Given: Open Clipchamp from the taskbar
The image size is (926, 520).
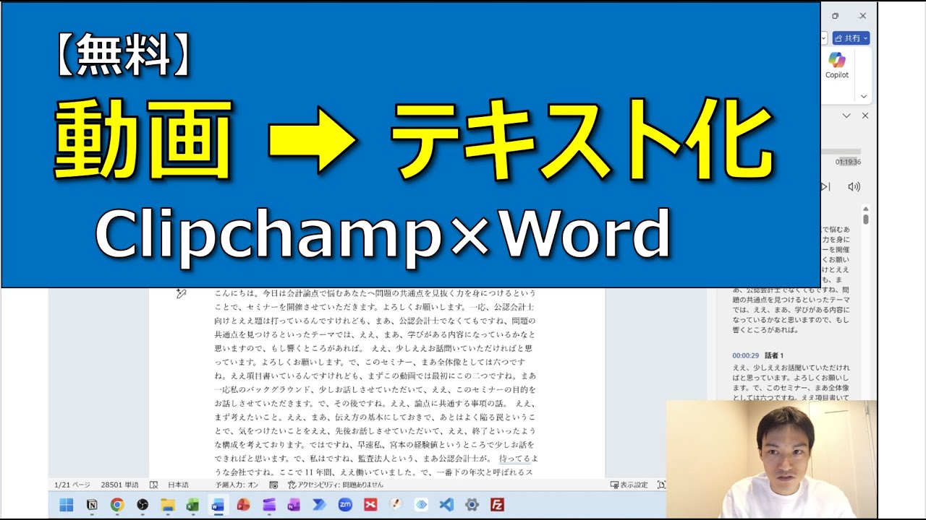Looking at the screenshot, I should [269, 505].
